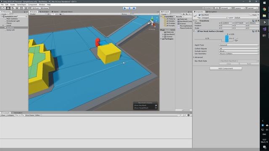Open the Transform component gear menu
The width and height of the screenshot is (269, 151).
click(258, 21)
